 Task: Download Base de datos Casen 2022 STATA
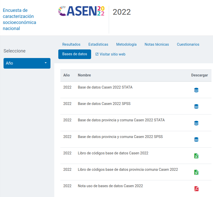(196, 90)
